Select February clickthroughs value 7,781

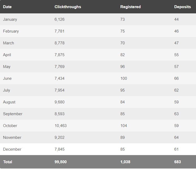[x=59, y=31]
